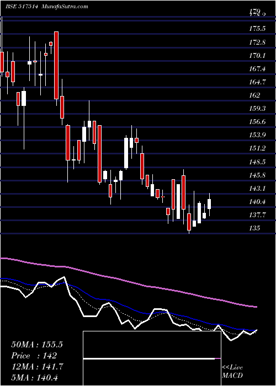Image resolution: width=276 pixels, height=386 pixels.
Task: Click the MunafaSutra.com title text
Action: coord(65,7)
